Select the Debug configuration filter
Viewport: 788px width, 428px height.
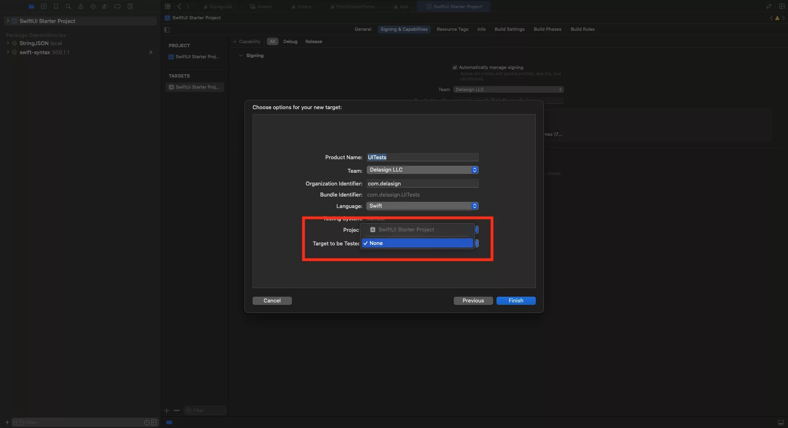click(x=290, y=41)
